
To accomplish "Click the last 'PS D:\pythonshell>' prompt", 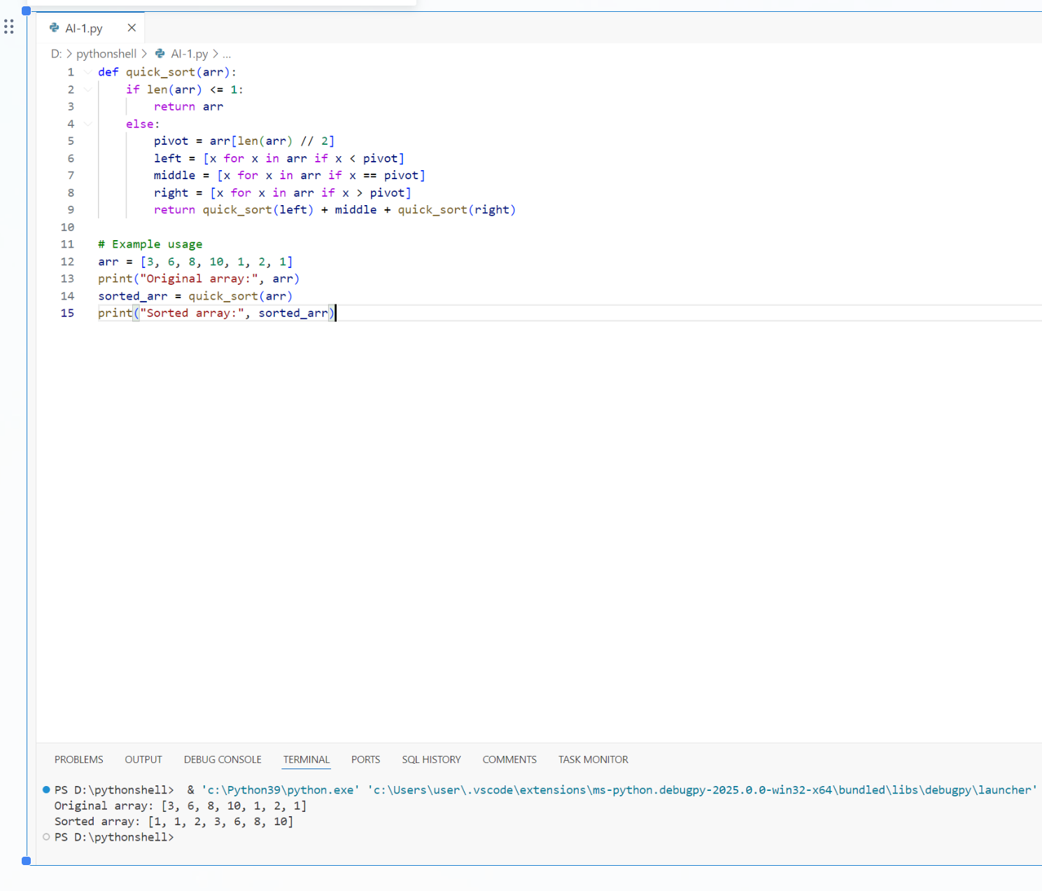I will [x=114, y=837].
